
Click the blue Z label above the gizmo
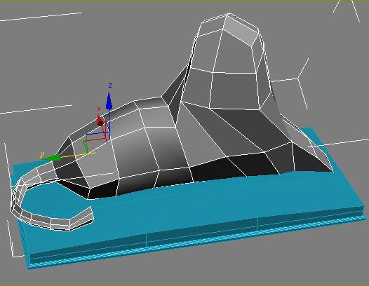pyautogui.click(x=110, y=86)
